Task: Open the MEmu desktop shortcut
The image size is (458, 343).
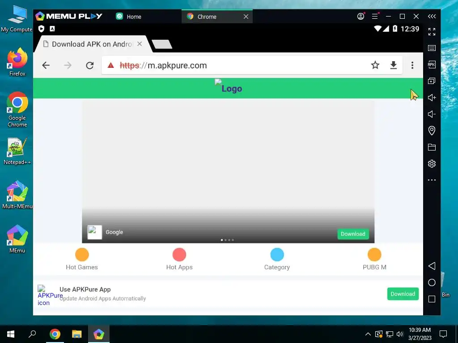Action: coord(17,239)
